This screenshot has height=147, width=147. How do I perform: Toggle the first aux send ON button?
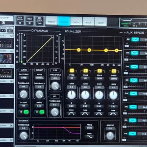128,39
